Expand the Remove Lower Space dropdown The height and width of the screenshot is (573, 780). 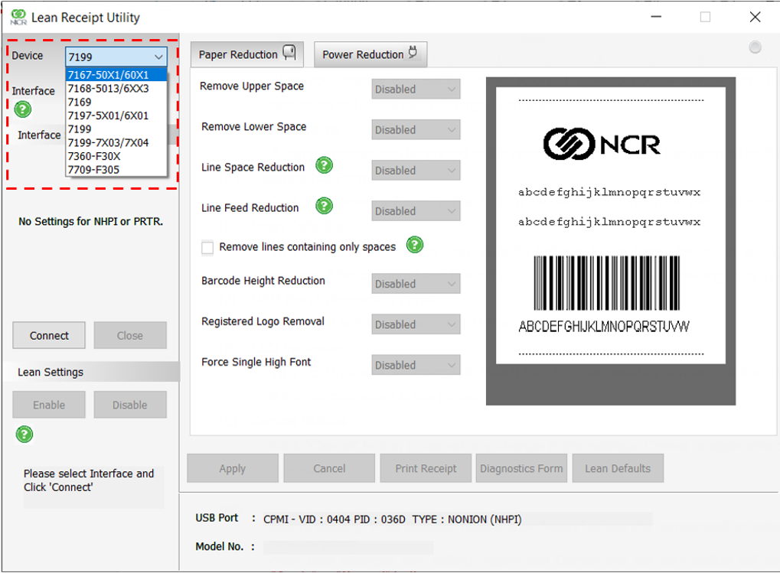416,130
